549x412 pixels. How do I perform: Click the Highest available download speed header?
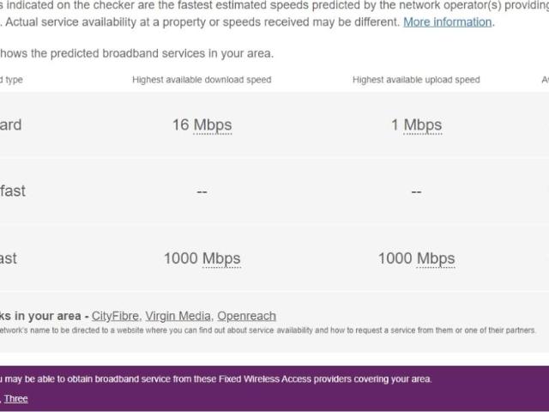[x=202, y=80]
